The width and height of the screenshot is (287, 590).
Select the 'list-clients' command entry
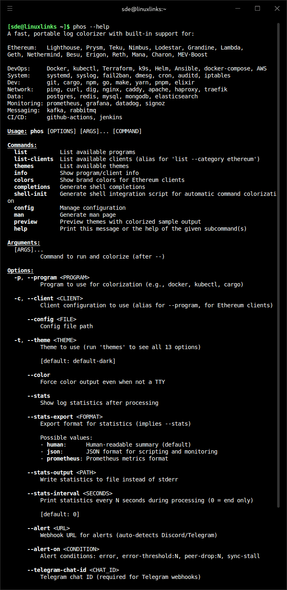(x=33, y=159)
